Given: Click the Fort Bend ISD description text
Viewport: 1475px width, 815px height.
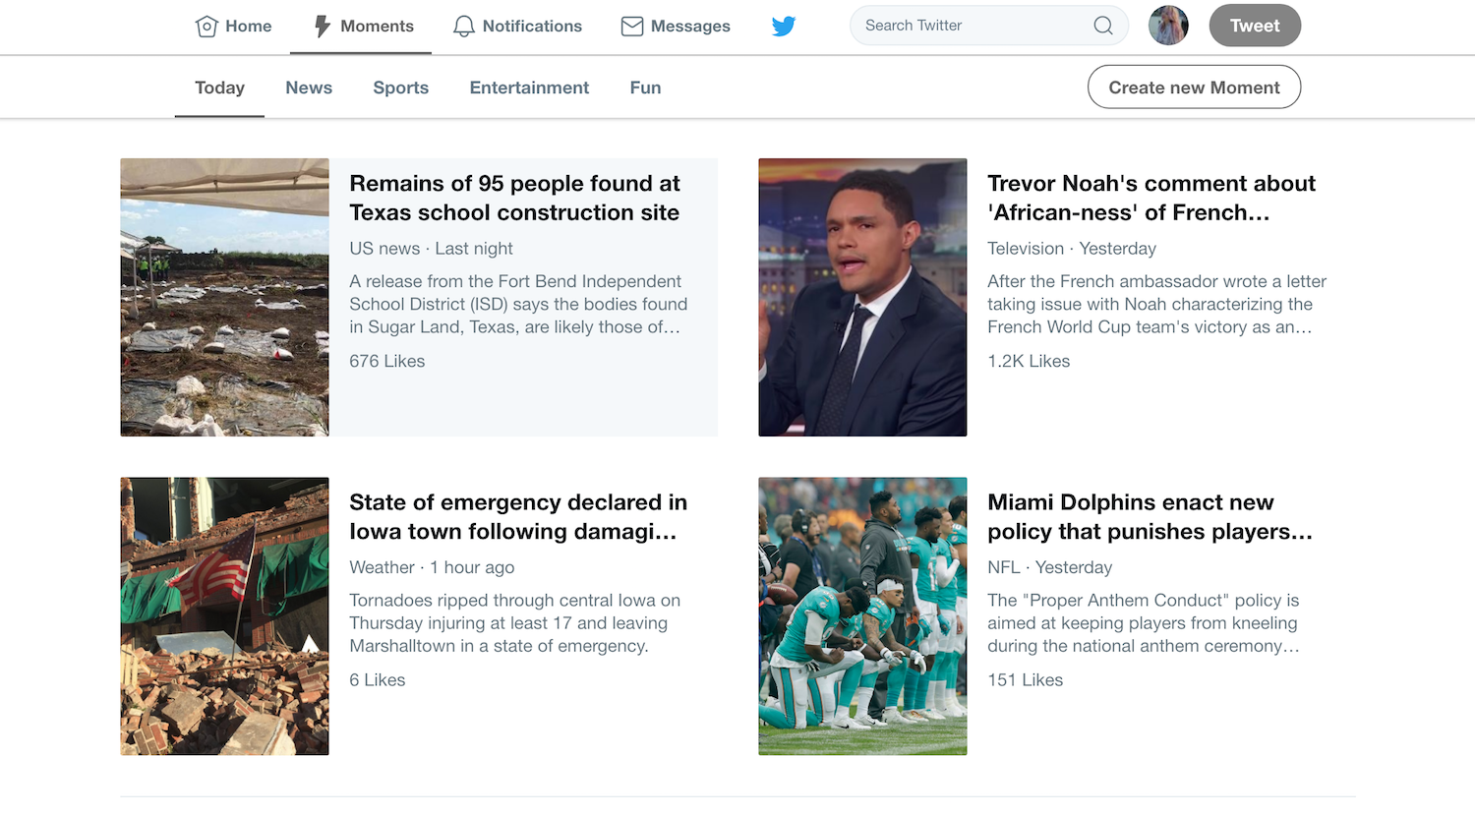Looking at the screenshot, I should [x=518, y=304].
